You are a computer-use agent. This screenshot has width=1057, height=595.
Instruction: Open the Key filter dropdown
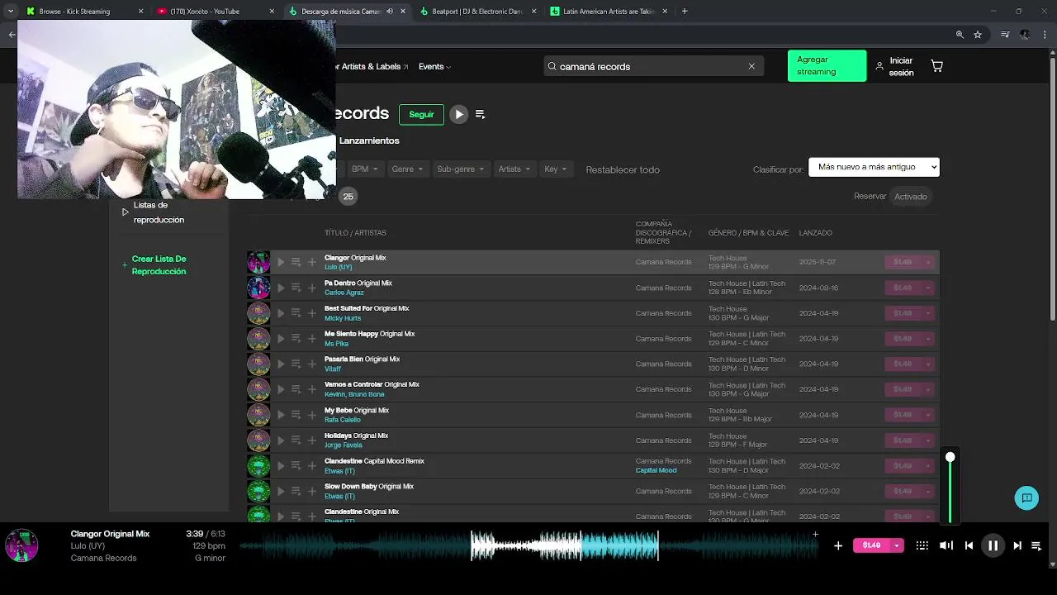click(556, 169)
